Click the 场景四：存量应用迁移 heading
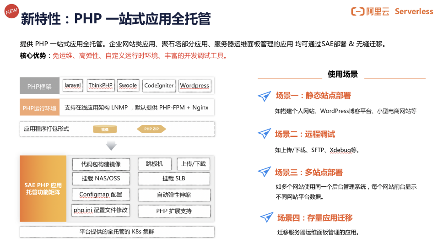 tap(315, 218)
